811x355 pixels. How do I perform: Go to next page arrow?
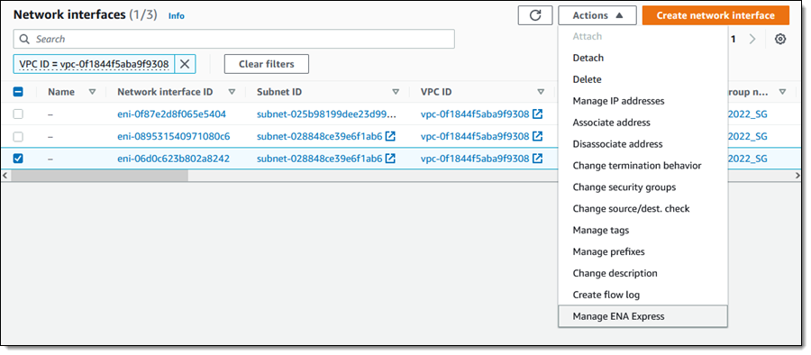[752, 40]
